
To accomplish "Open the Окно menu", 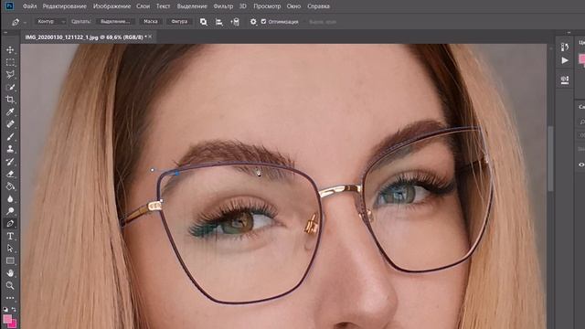I will click(x=294, y=6).
